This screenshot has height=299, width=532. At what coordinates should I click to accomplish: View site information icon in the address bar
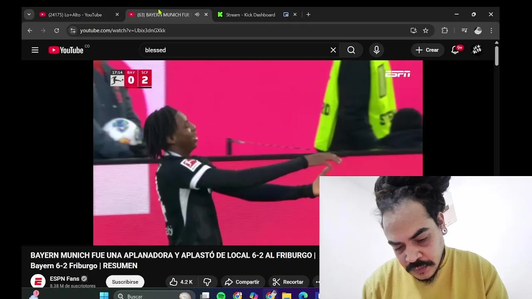click(73, 30)
